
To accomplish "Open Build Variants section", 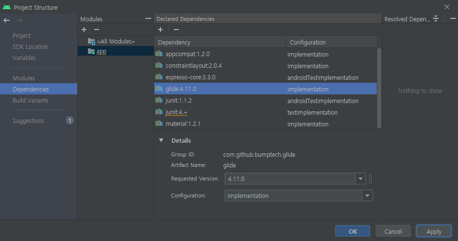I will click(x=30, y=100).
